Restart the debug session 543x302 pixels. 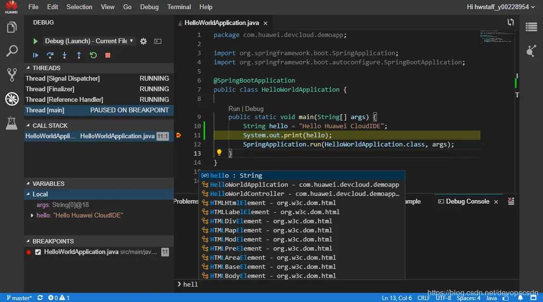93,55
